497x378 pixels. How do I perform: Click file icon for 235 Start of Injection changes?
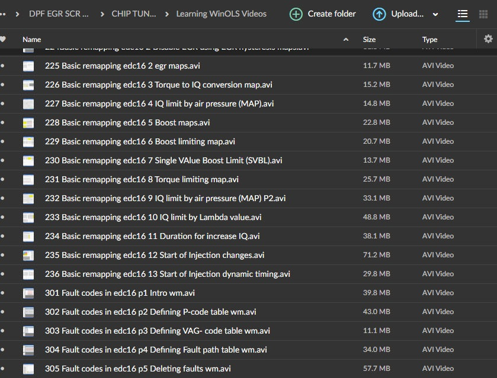[x=28, y=256]
